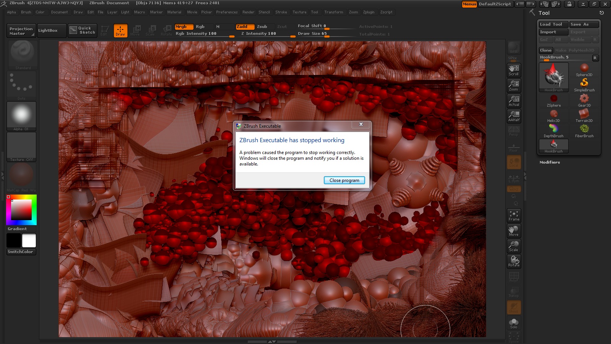This screenshot has width=611, height=344.
Task: Click the Scale navigation icon
Action: [x=514, y=246]
